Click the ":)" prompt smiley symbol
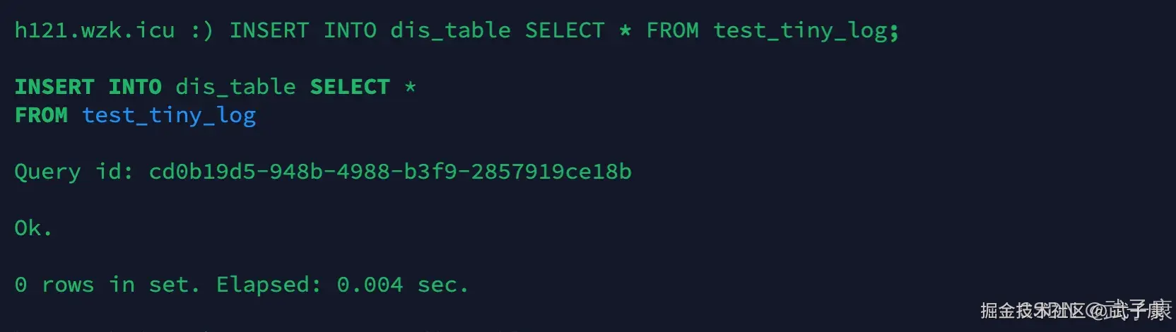Screen dimensions: 1176x332 click(x=202, y=30)
